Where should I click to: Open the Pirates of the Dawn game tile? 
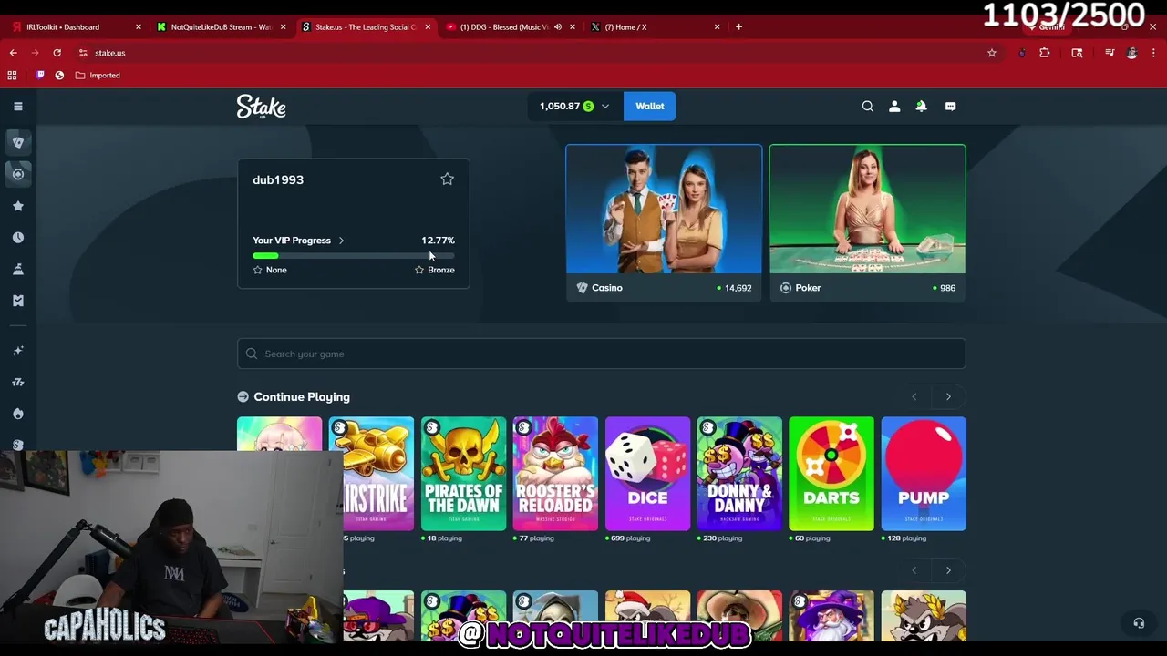pos(463,474)
